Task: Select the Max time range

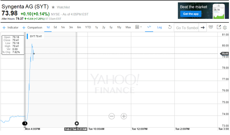Action: (x=128, y=27)
